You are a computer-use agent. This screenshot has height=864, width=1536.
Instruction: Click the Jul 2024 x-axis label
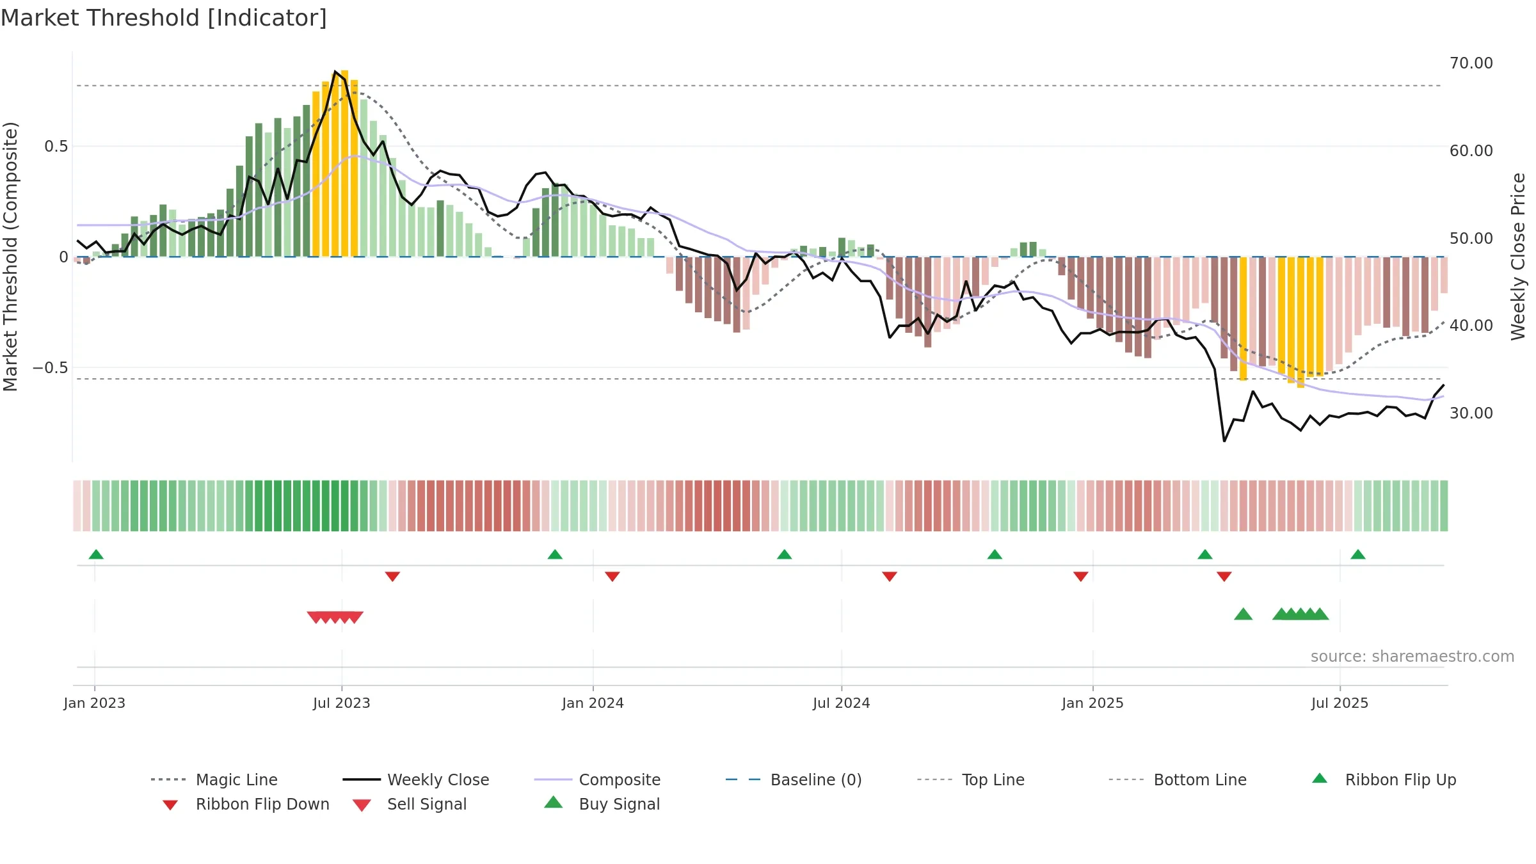coord(842,703)
